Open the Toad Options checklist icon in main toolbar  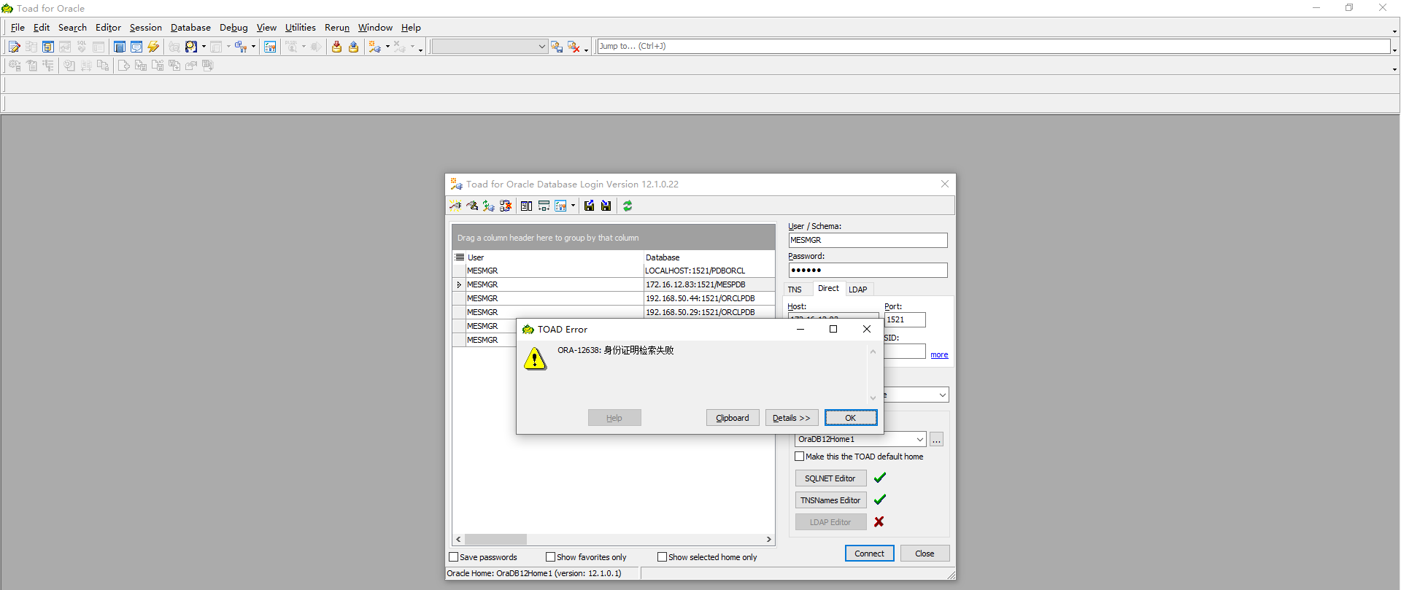[270, 47]
